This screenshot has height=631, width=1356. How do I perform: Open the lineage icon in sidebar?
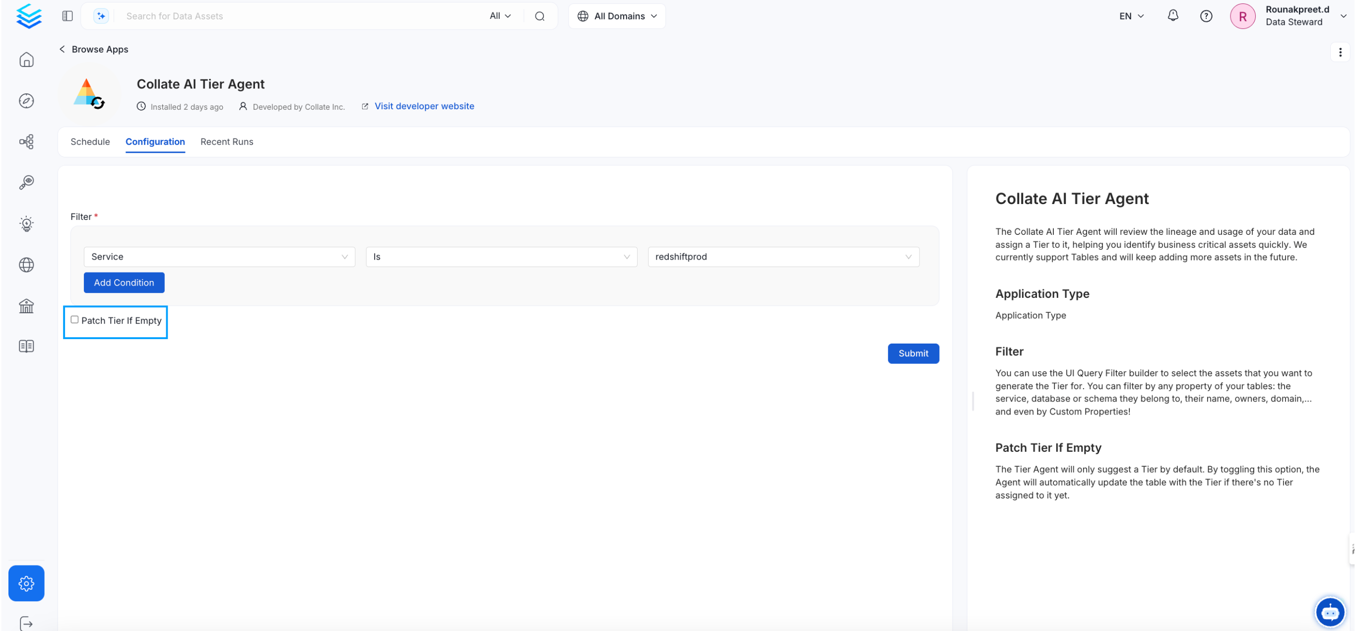[x=26, y=141]
